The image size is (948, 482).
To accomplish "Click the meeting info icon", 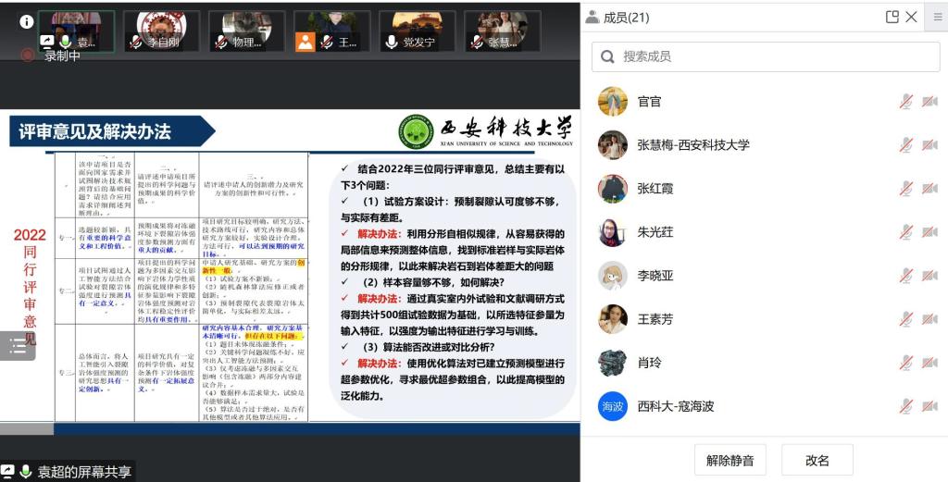I will point(27,21).
